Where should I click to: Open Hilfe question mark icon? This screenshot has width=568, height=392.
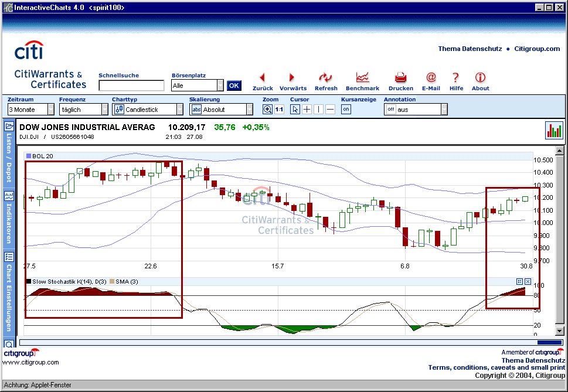(x=455, y=77)
